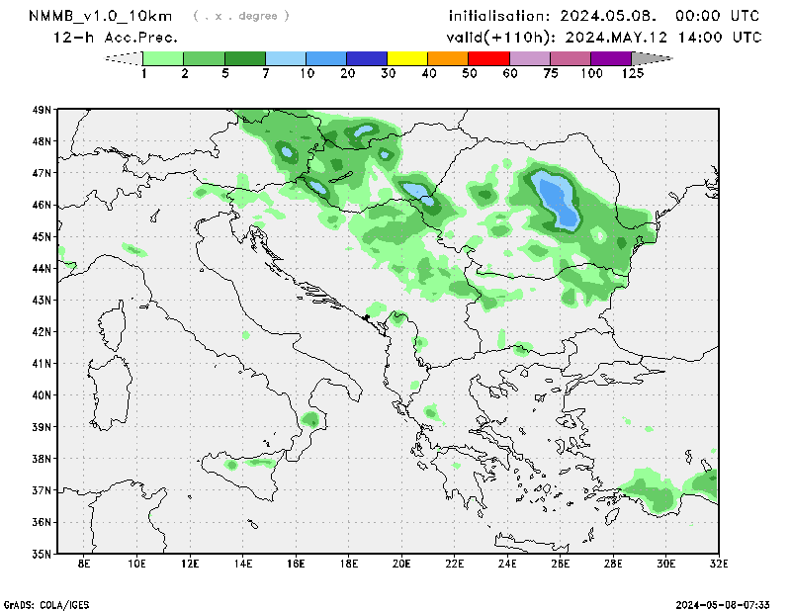This screenshot has height=611, width=791.
Task: Click the white left arrow at legend start
Action: tap(124, 58)
